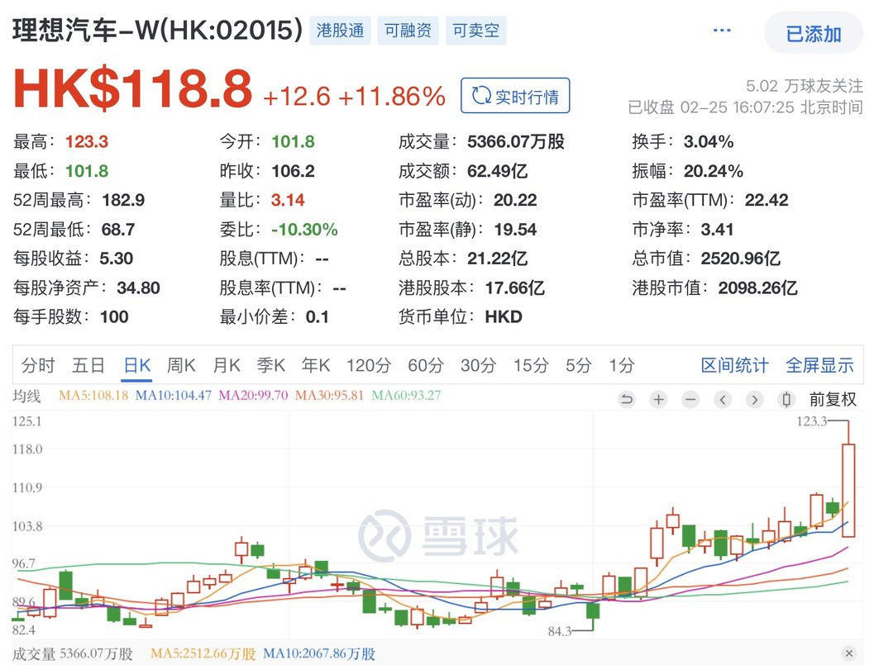Image resolution: width=874 pixels, height=665 pixels.
Task: Click the HK$118.8 current price
Action: [x=133, y=88]
